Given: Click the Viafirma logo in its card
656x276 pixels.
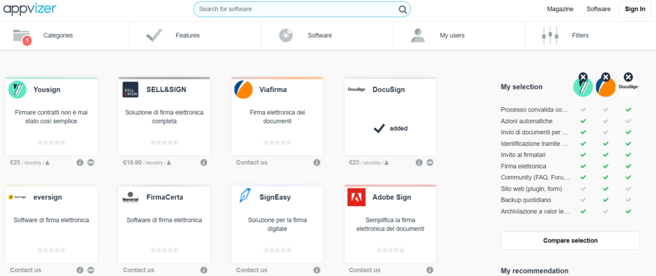Looking at the screenshot, I should click(243, 89).
